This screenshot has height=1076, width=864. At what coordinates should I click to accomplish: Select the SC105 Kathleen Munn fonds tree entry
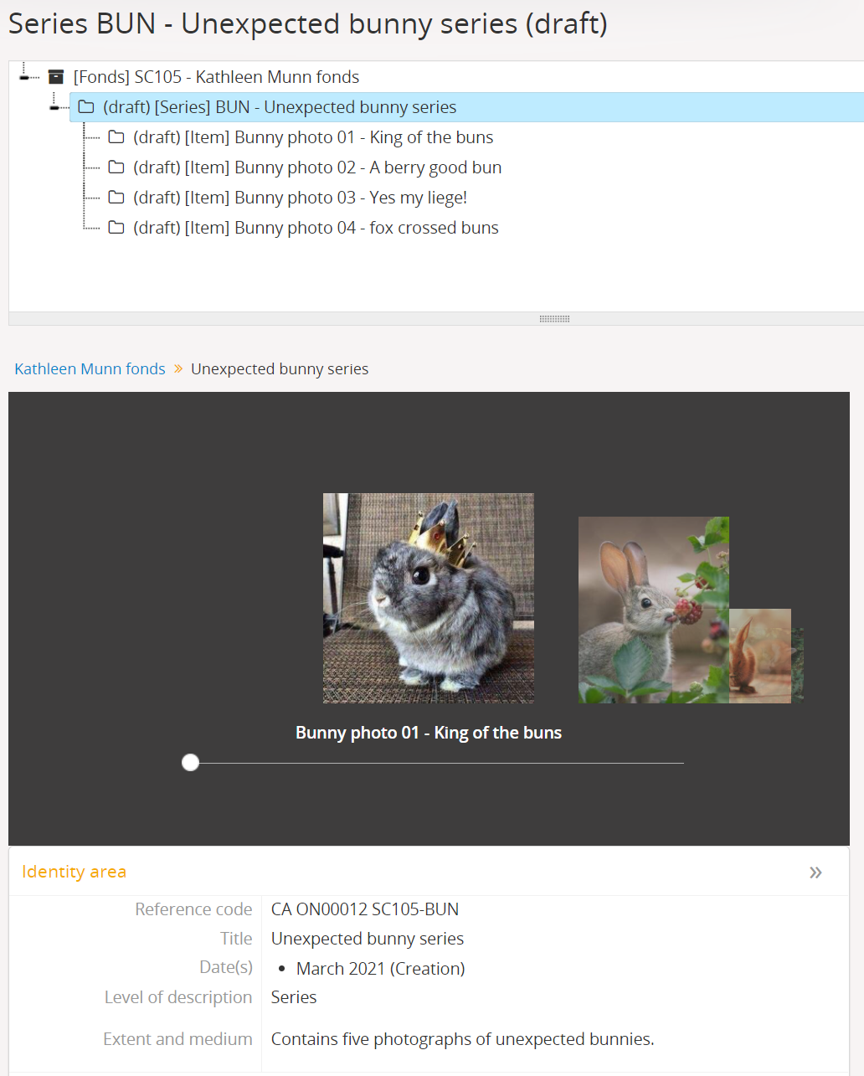[x=216, y=77]
